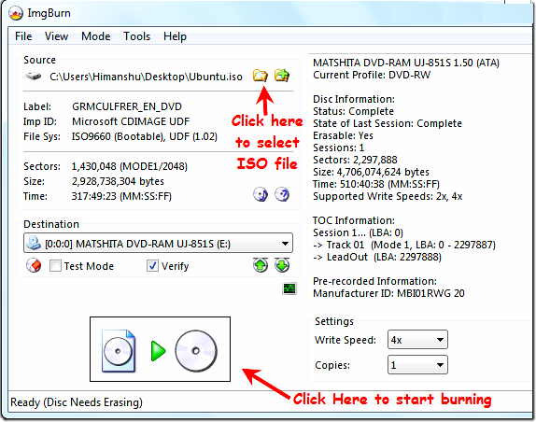Click the source Size value 2,928,738,304 bytes

[x=118, y=181]
